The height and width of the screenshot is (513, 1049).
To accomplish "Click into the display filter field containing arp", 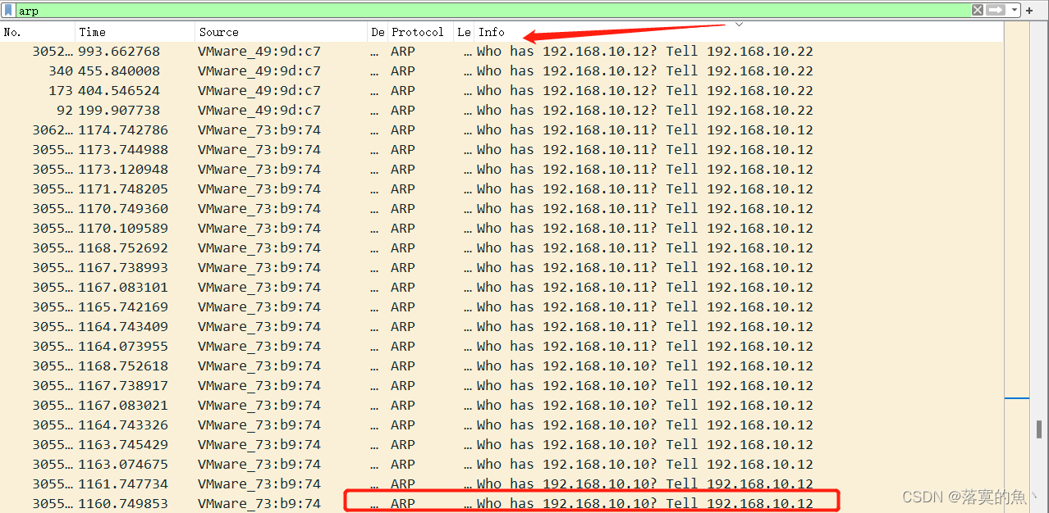I will click(x=492, y=11).
